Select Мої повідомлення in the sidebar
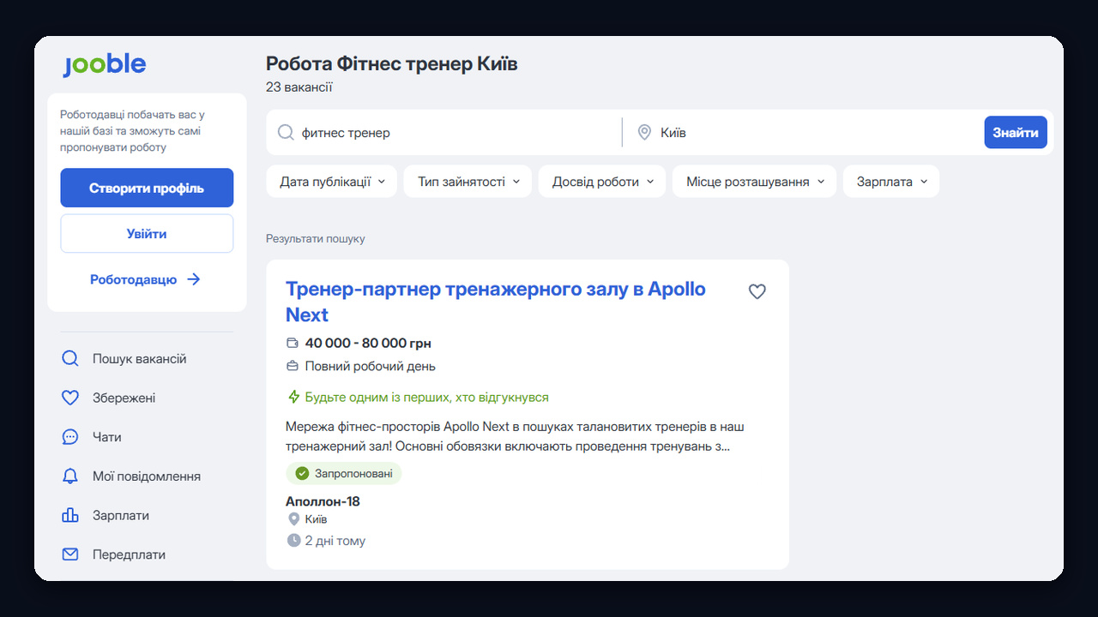The height and width of the screenshot is (617, 1098). pos(147,476)
